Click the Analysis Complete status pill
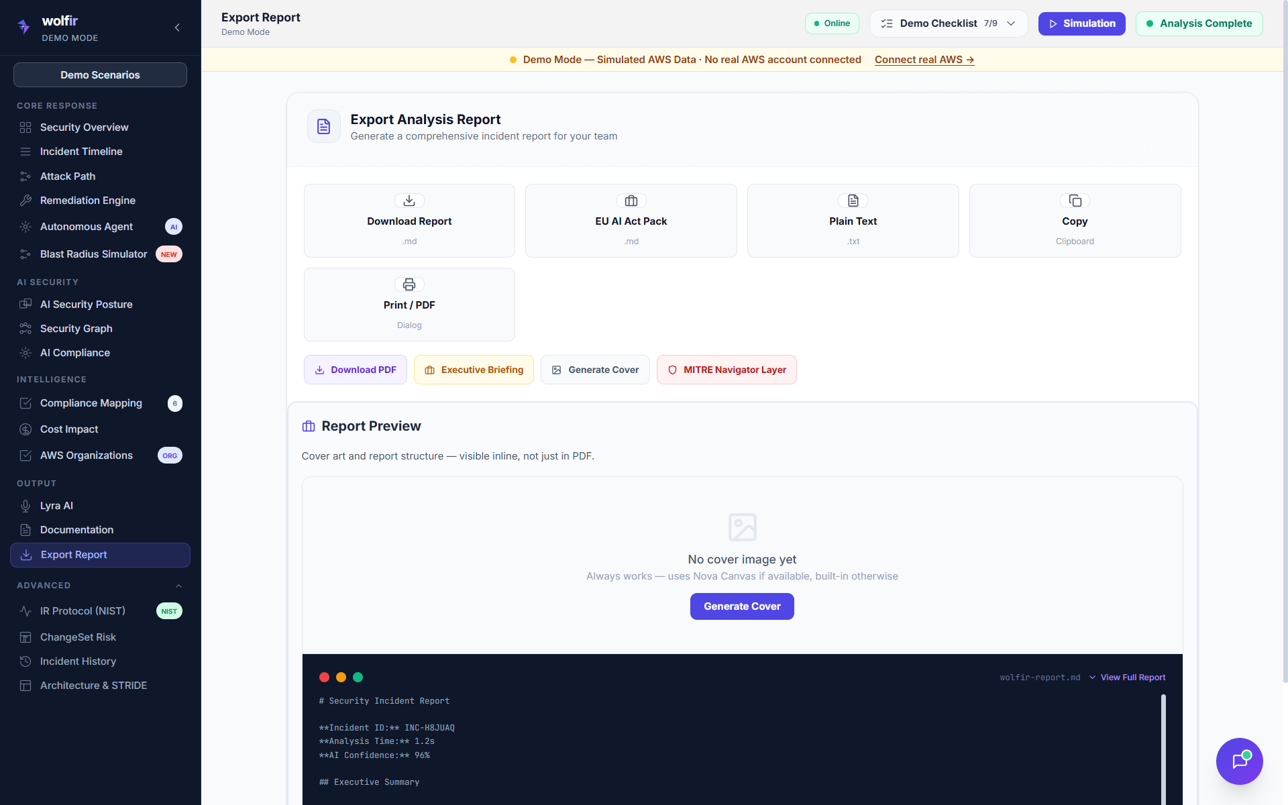The image size is (1288, 805). (1199, 23)
